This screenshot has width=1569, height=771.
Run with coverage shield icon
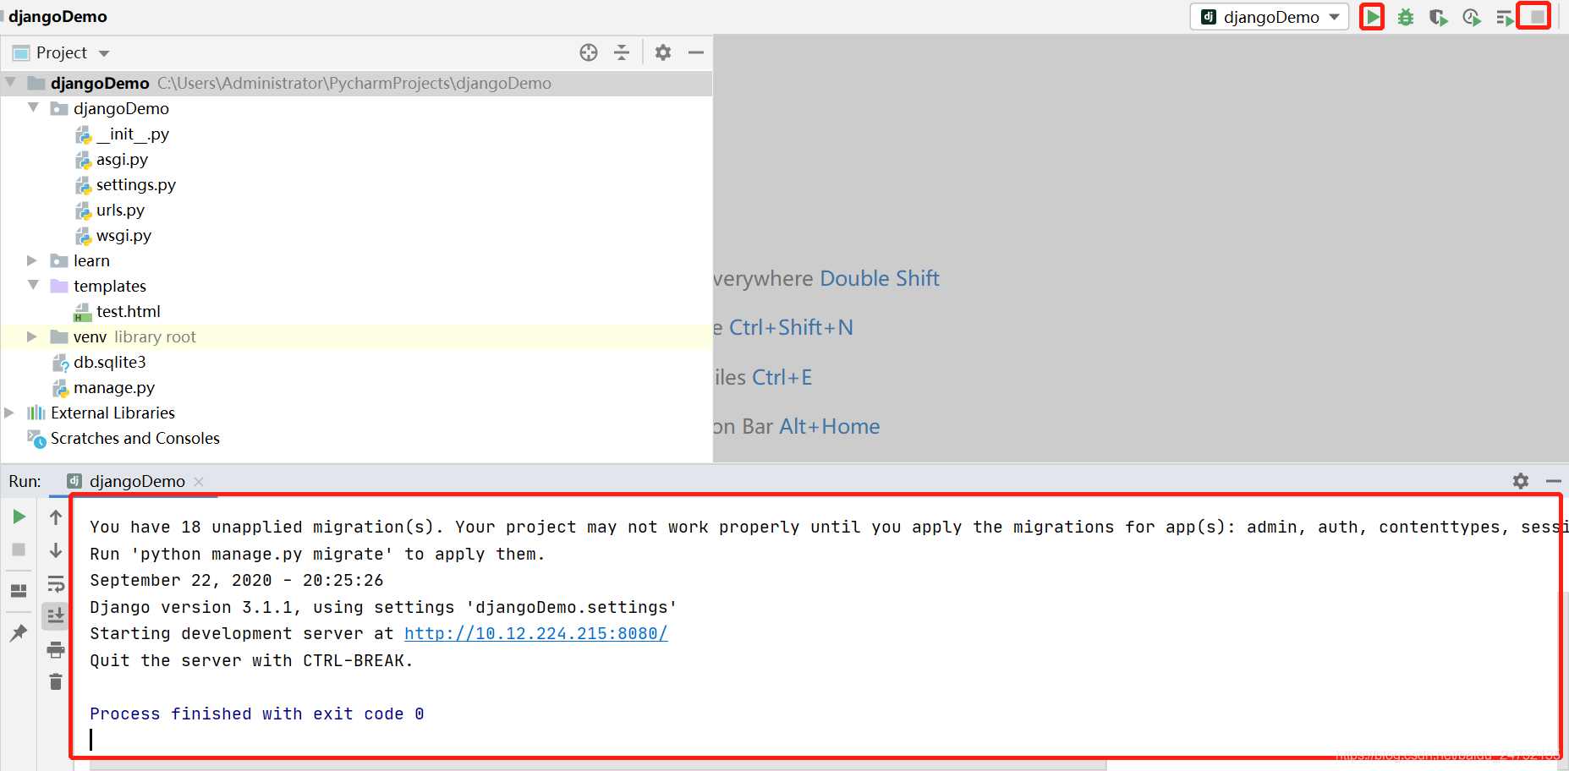(x=1438, y=17)
